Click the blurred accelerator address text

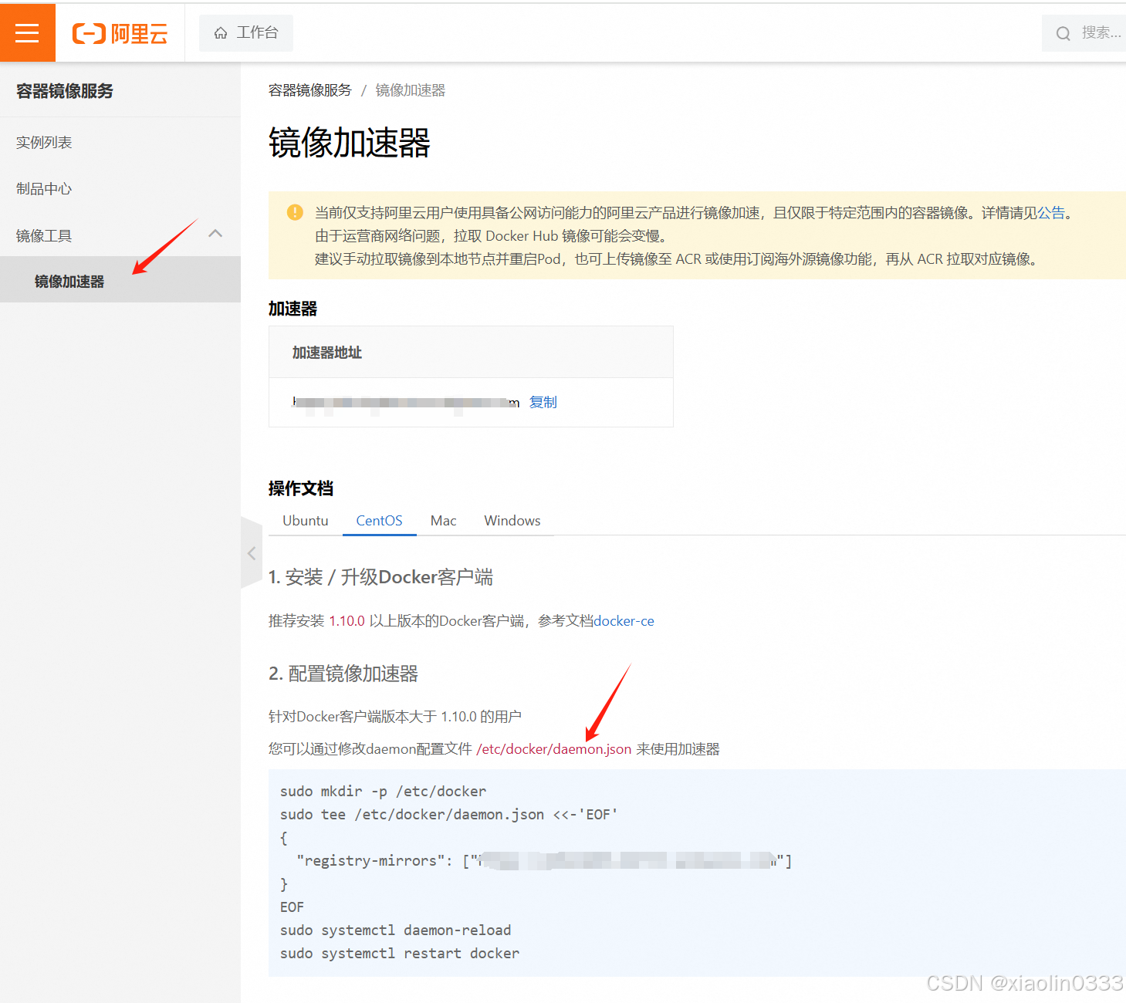coord(406,403)
